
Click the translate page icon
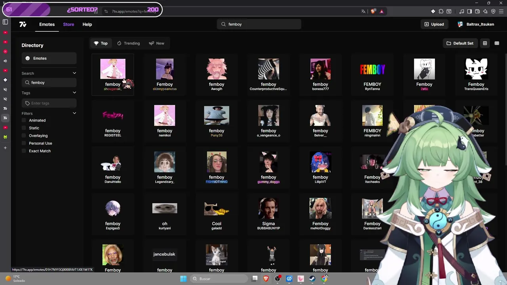tap(363, 11)
